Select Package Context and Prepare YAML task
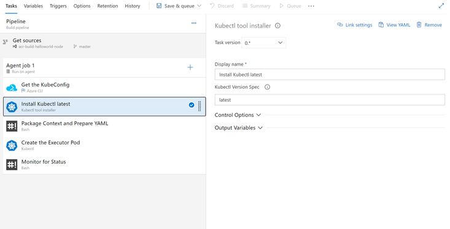Screen dimensions: 450x229 [104, 126]
